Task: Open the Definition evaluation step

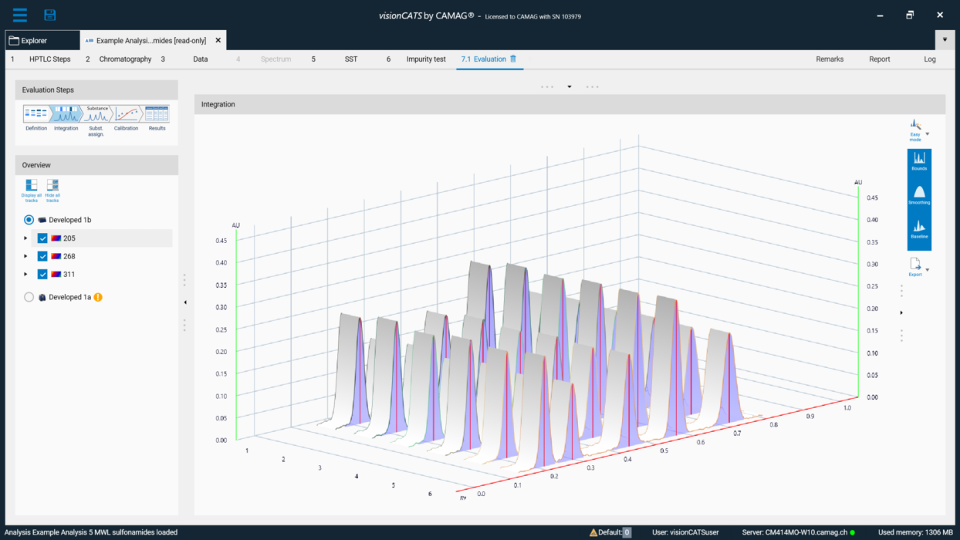Action: tap(35, 113)
